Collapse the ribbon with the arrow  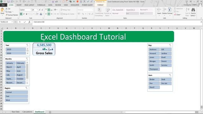[x=201, y=18]
